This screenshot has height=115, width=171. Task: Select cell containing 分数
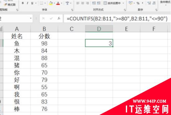(x=44, y=36)
